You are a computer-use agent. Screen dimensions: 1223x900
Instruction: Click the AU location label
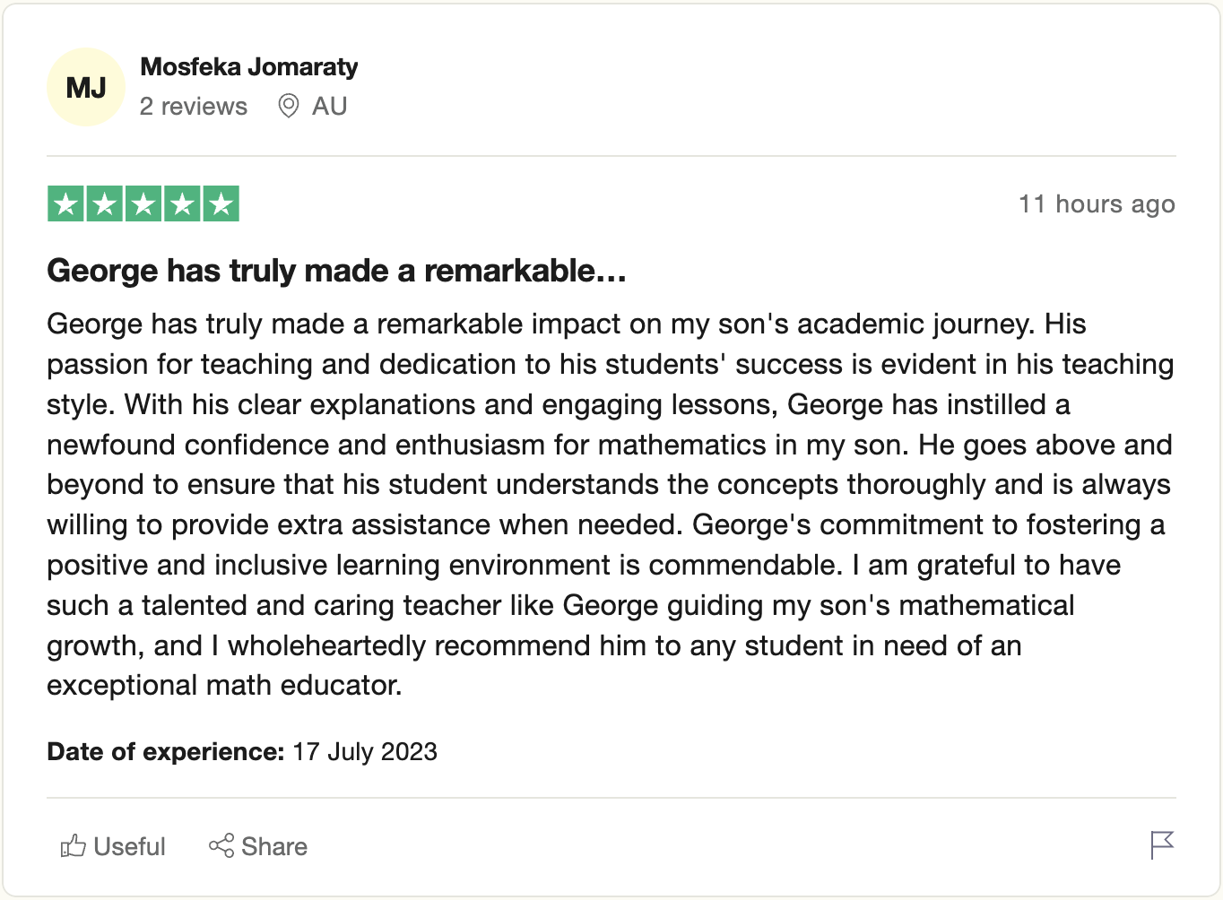[328, 106]
